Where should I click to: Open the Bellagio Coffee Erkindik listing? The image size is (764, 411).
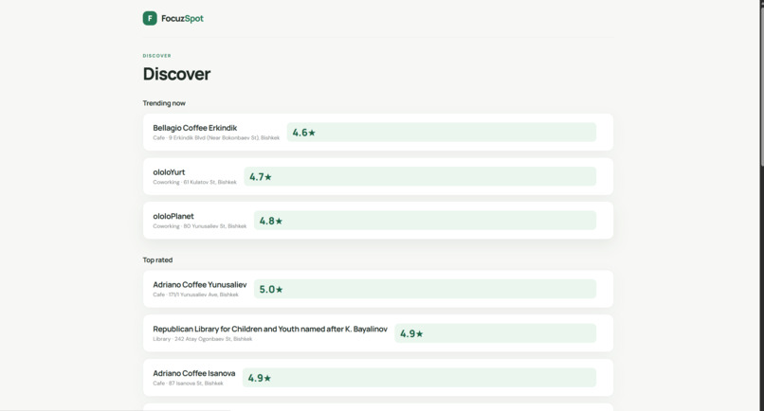click(378, 133)
